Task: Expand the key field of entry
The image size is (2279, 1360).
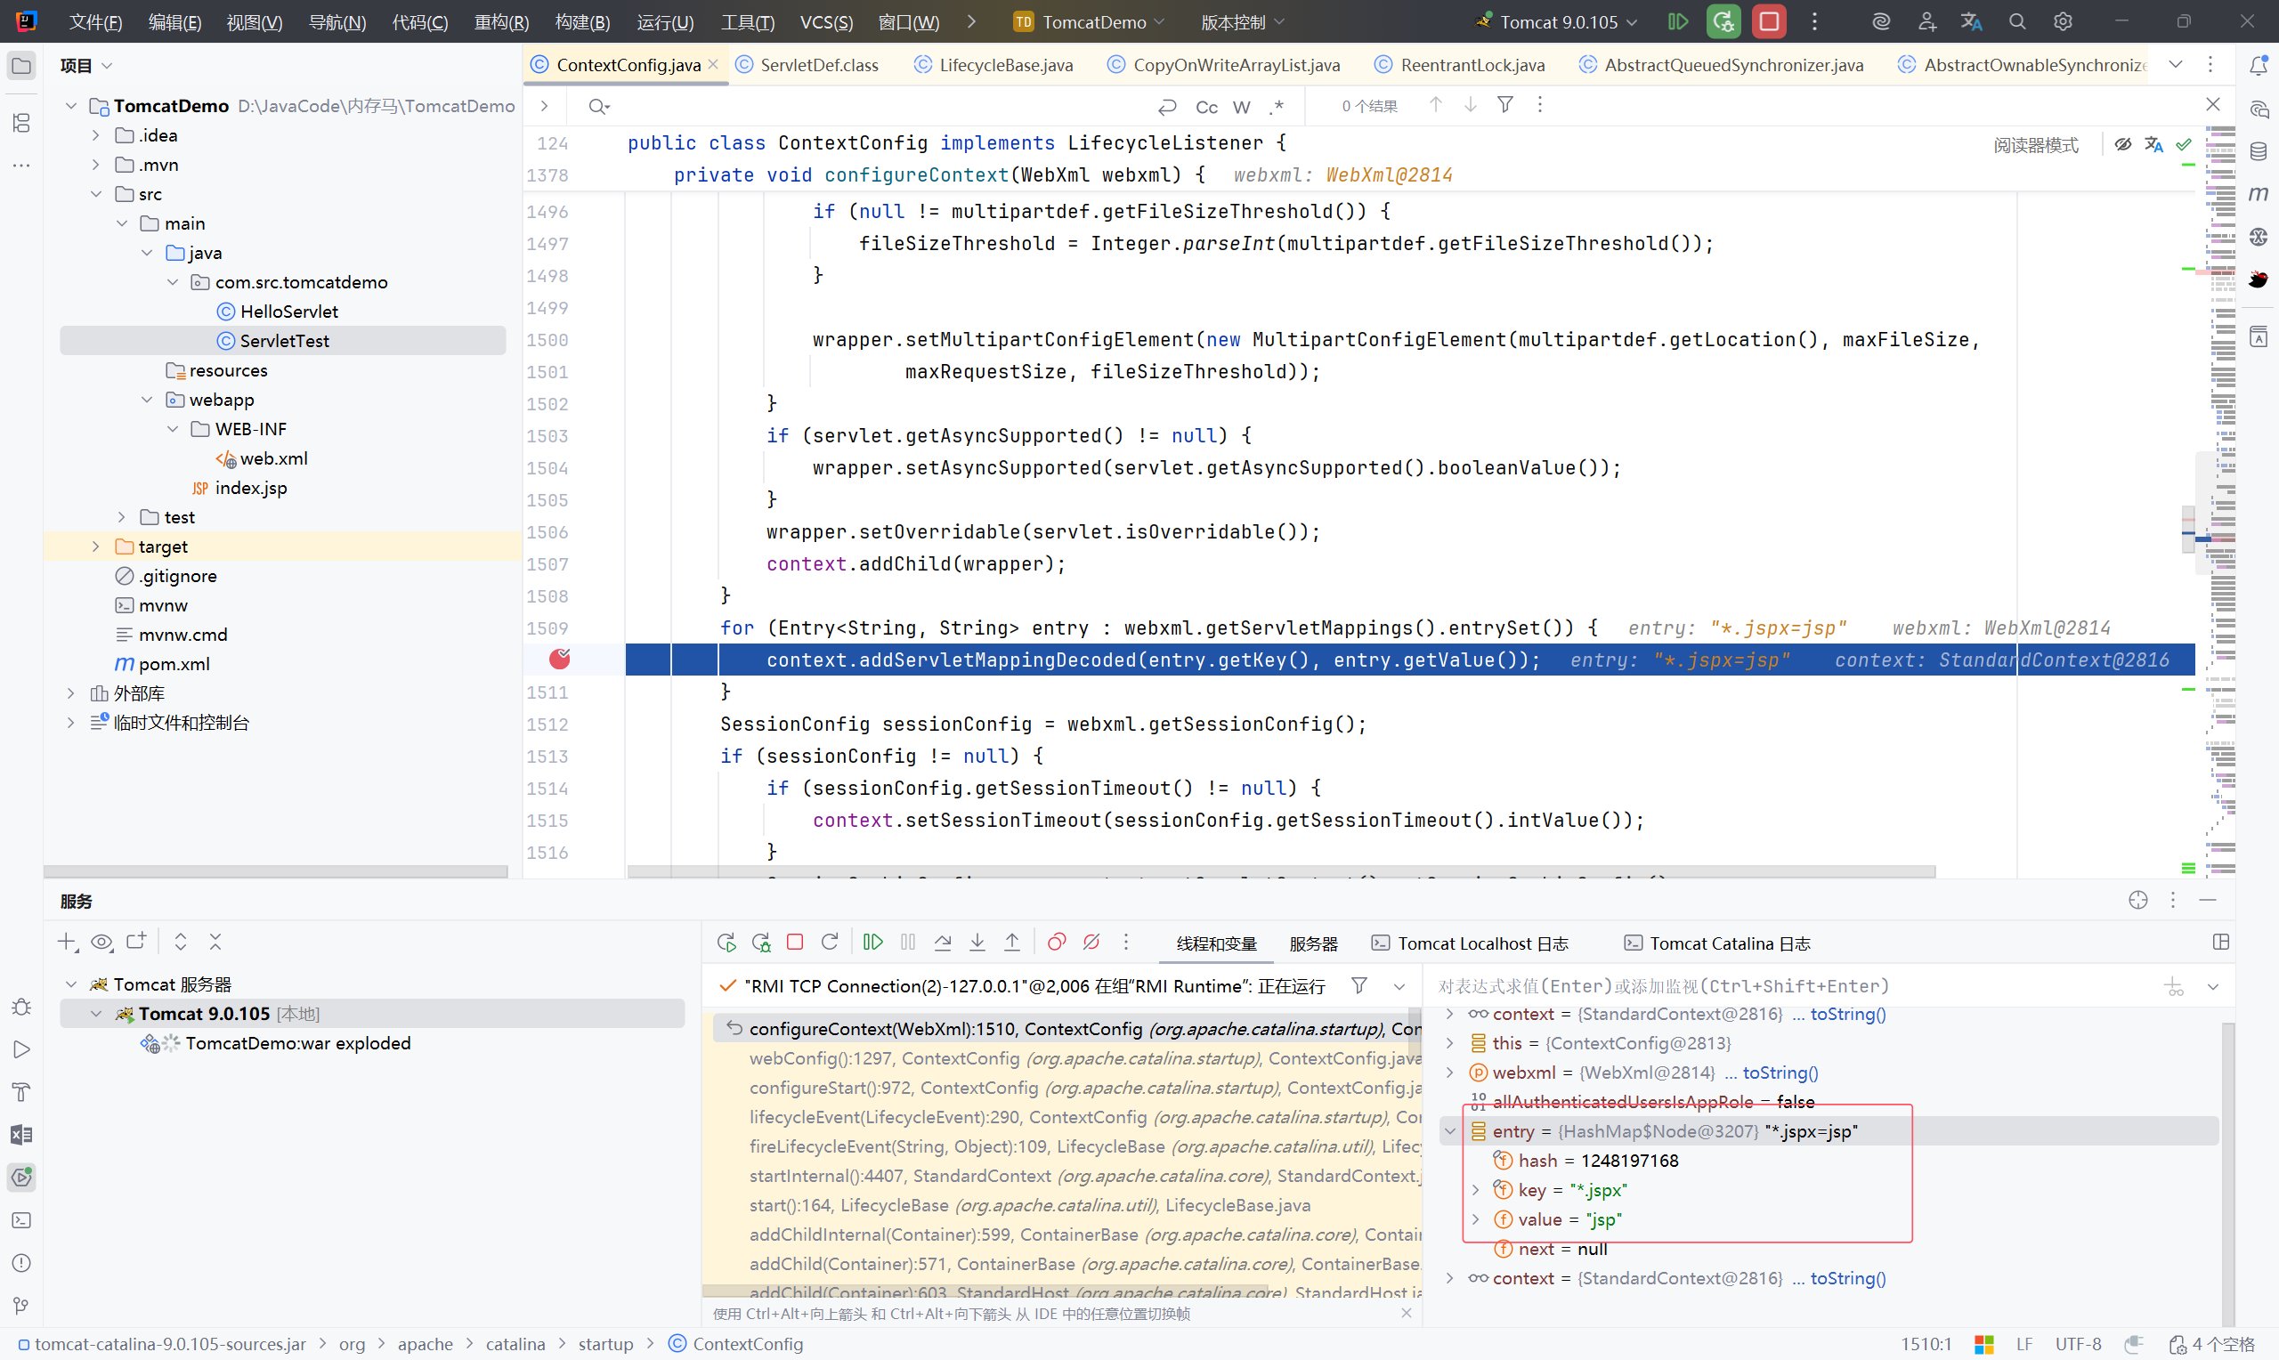Action: pos(1475,1189)
